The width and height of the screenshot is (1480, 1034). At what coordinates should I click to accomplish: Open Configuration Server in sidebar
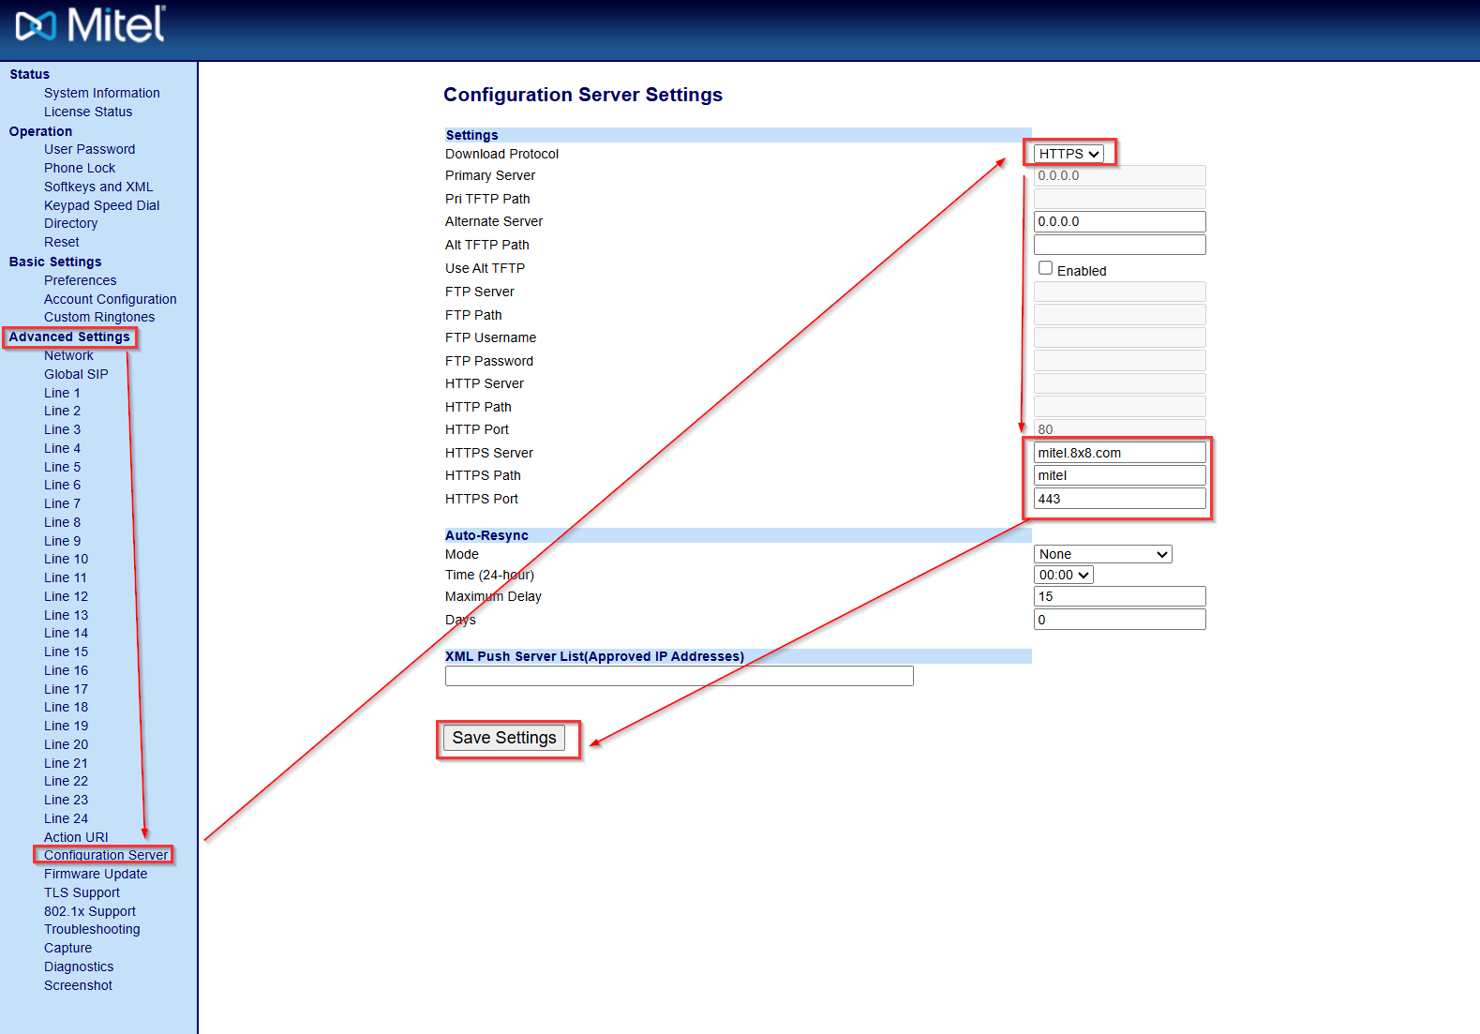105,855
